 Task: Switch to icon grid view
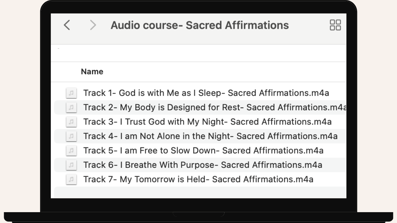(335, 25)
